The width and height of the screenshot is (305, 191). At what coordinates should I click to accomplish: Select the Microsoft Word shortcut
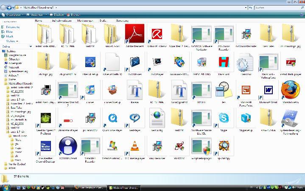pyautogui.click(x=268, y=90)
